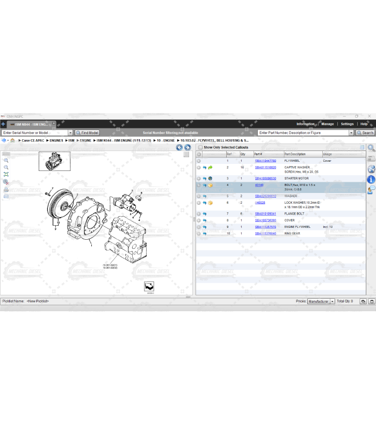
Task: Click the Find Model button
Action: pos(87,133)
